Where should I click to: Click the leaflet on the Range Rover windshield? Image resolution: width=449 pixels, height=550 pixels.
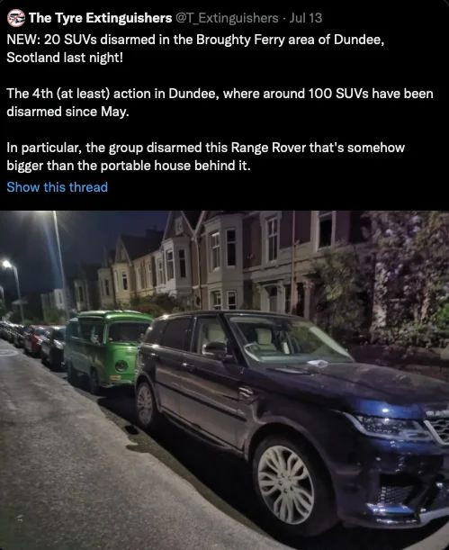pos(318,363)
